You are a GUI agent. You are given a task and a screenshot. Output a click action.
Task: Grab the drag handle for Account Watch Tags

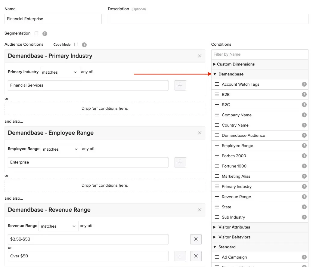tap(217, 84)
